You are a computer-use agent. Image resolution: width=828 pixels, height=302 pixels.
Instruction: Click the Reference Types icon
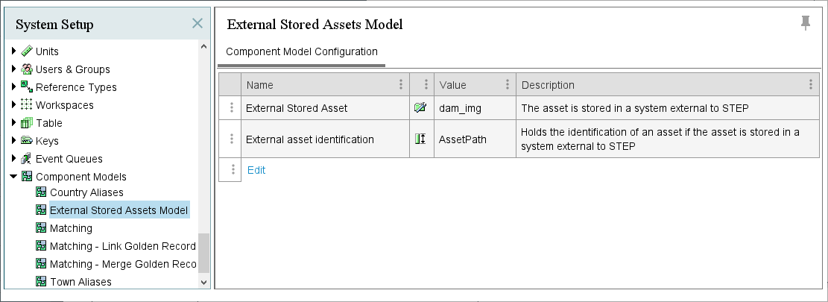click(26, 86)
